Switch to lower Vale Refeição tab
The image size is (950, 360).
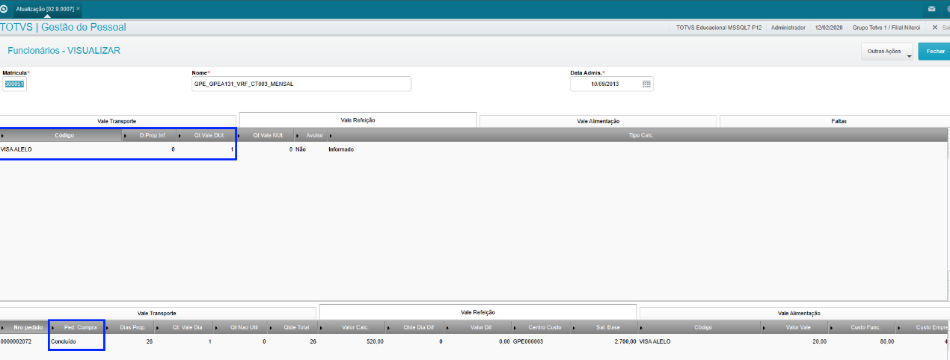(477, 311)
